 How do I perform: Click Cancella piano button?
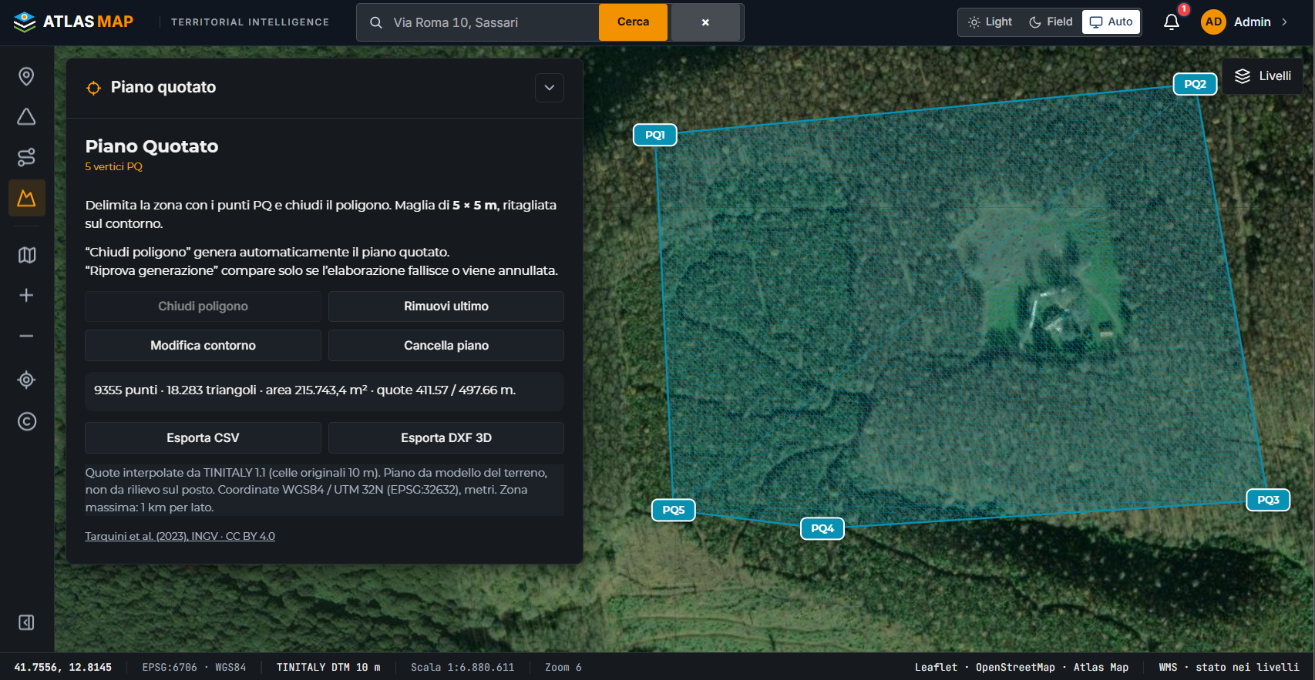(x=446, y=346)
